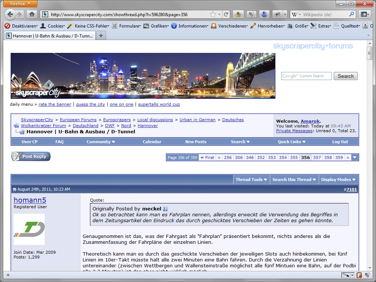Click the URL address bar field

(130, 14)
